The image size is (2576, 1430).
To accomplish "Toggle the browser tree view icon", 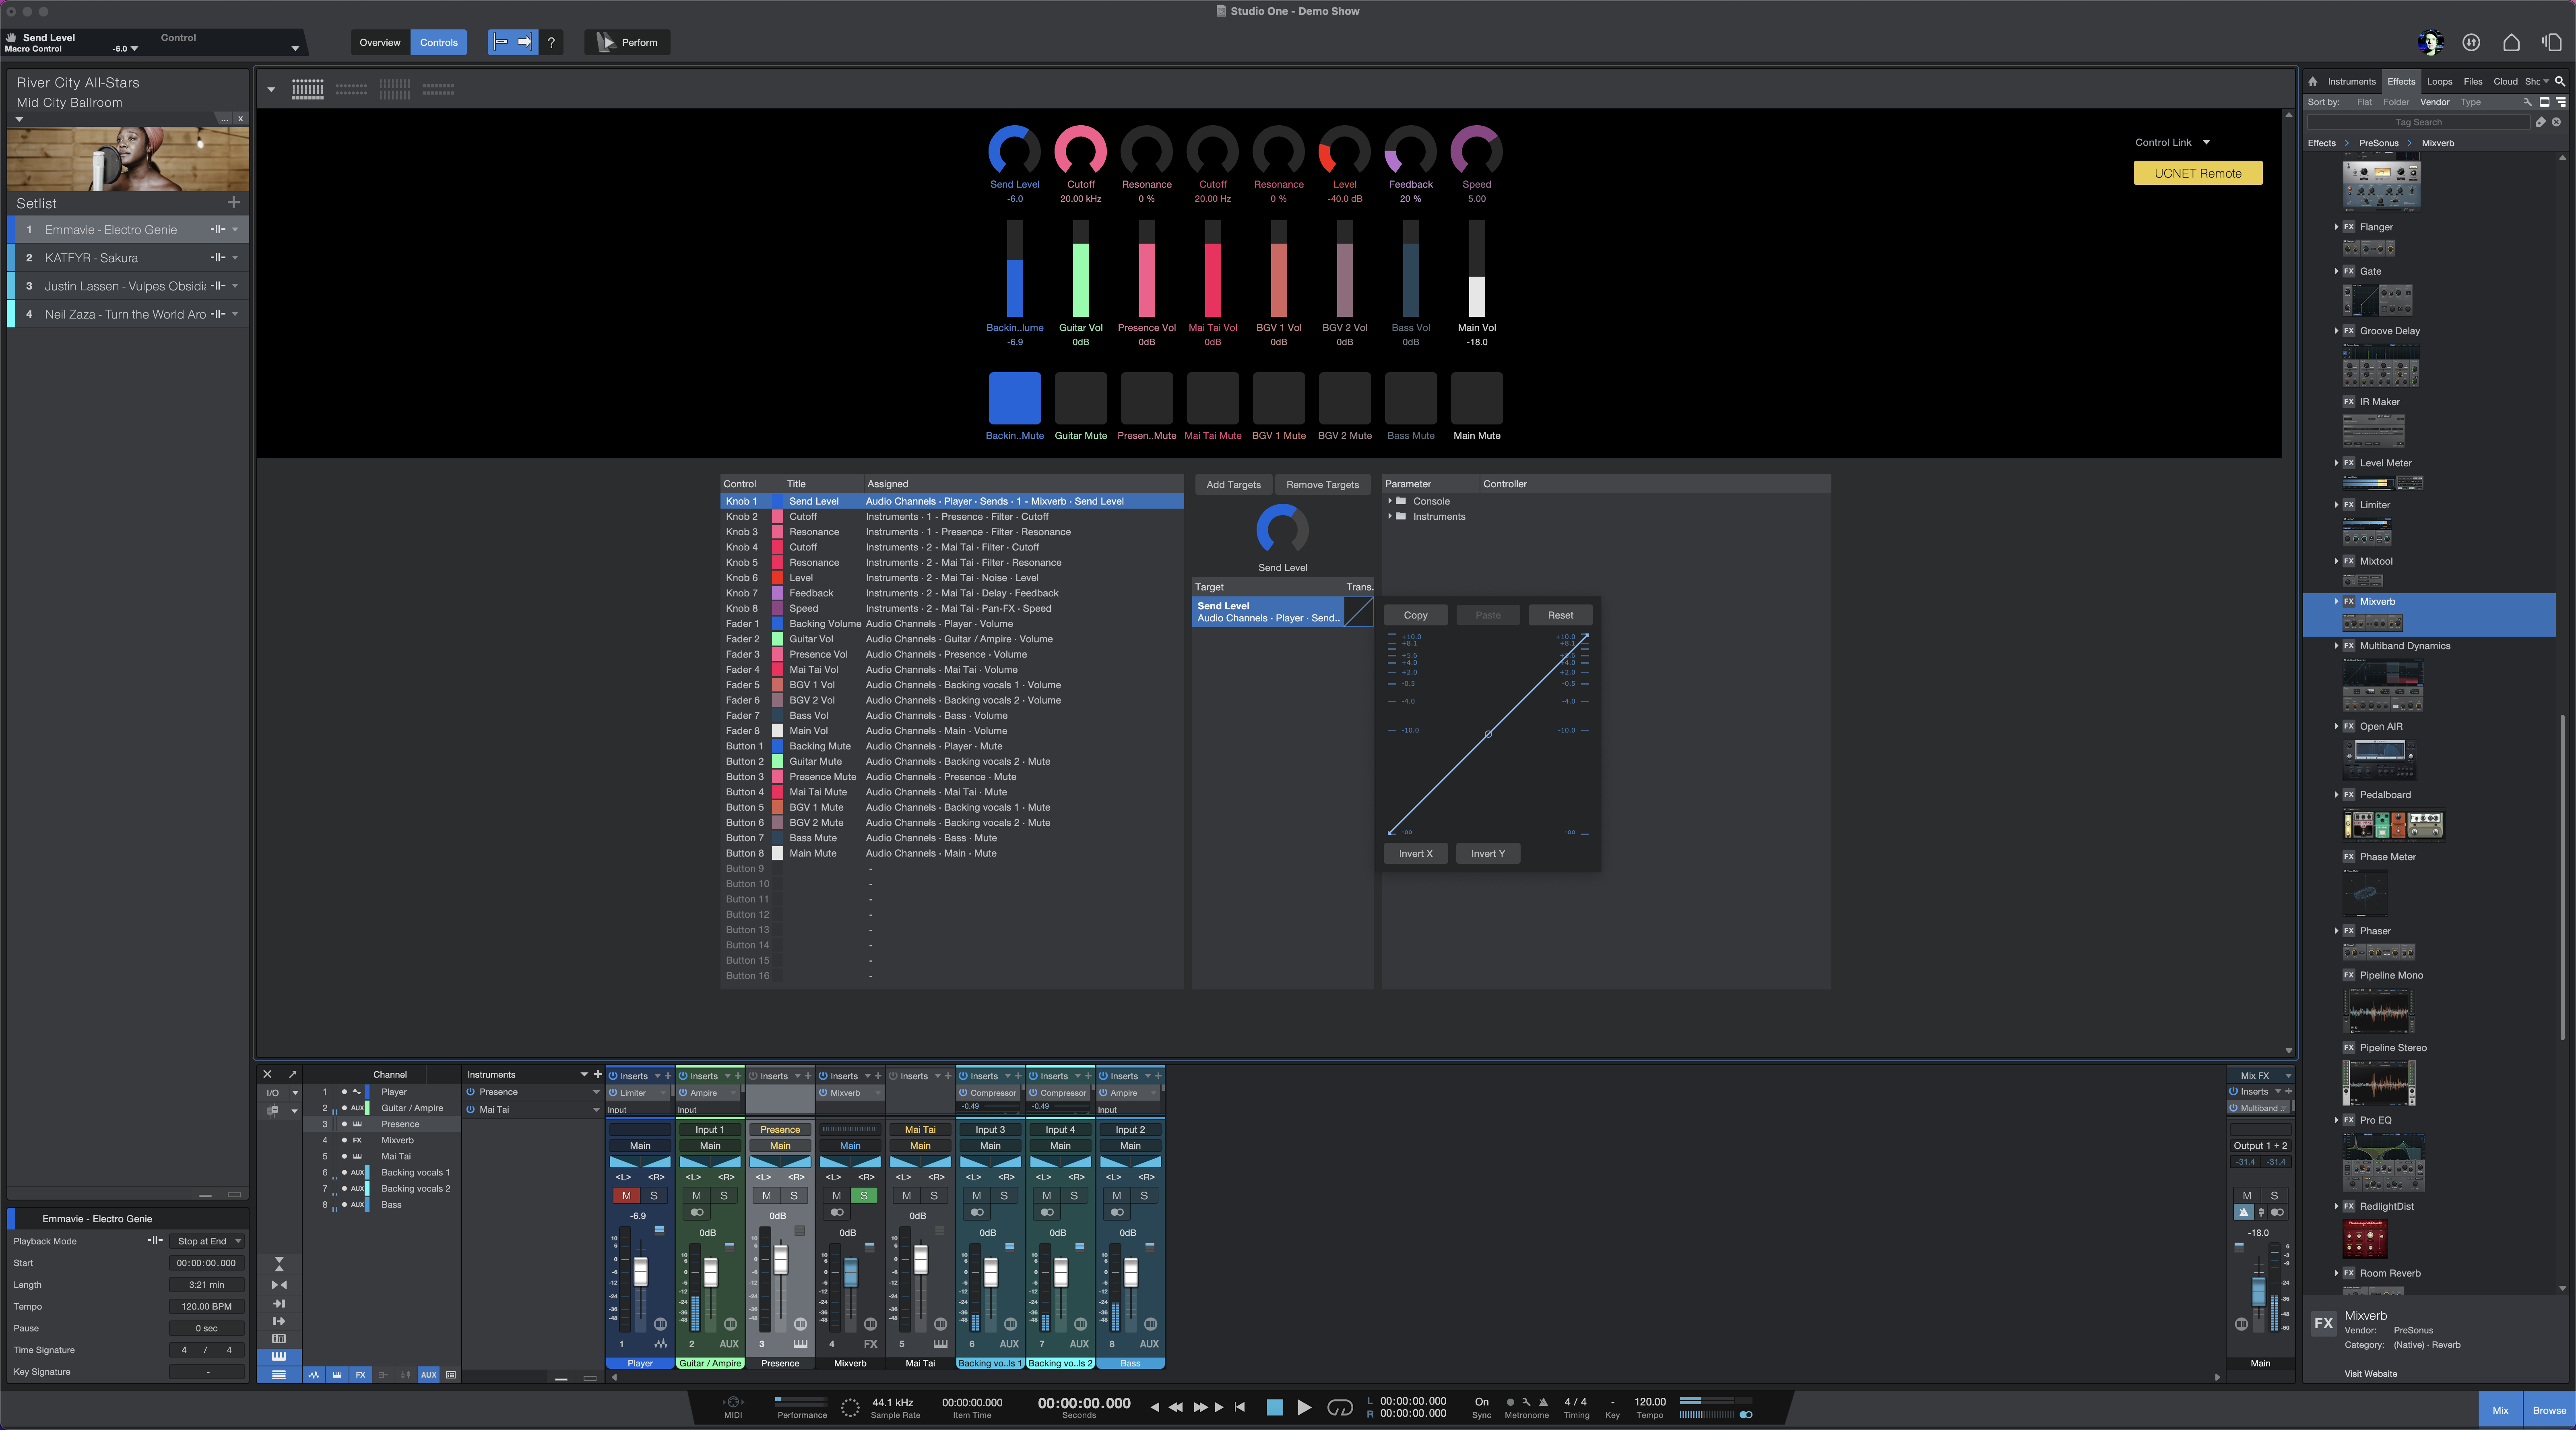I will click(2561, 102).
